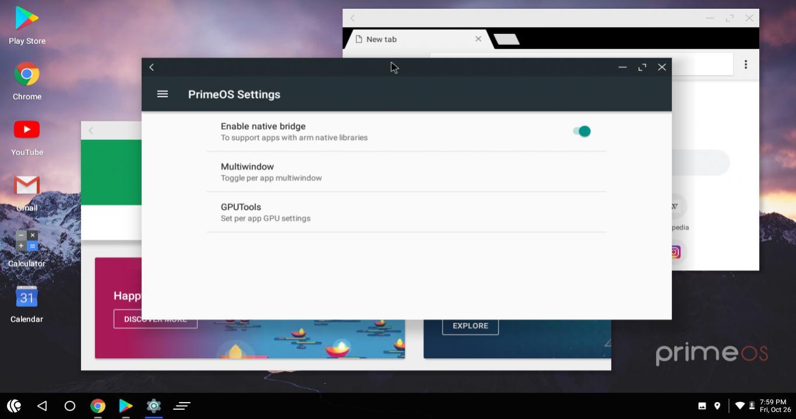Open Chrome three-dot overflow menu
Viewport: 796px width, 419px height.
click(745, 65)
